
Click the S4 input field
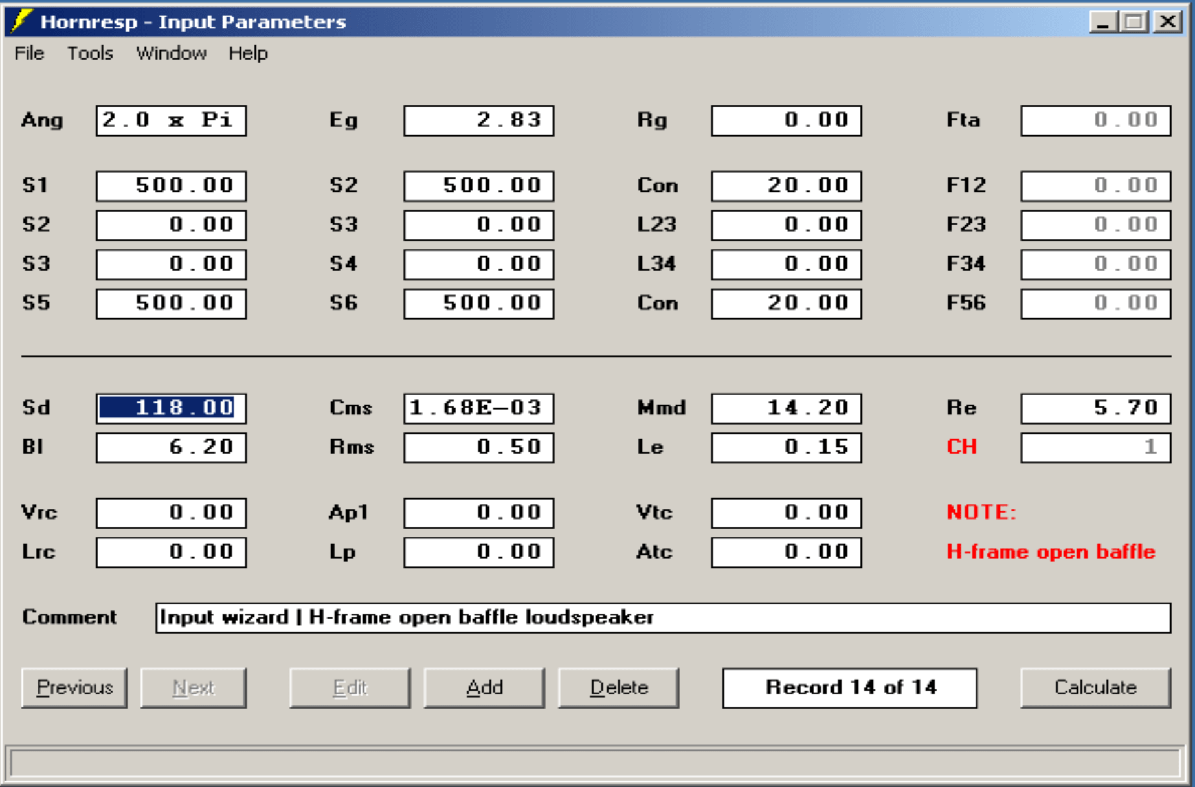[x=479, y=264]
